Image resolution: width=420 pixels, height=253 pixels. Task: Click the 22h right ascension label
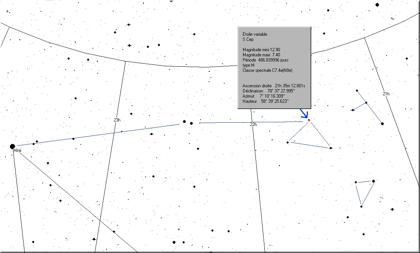[253, 124]
